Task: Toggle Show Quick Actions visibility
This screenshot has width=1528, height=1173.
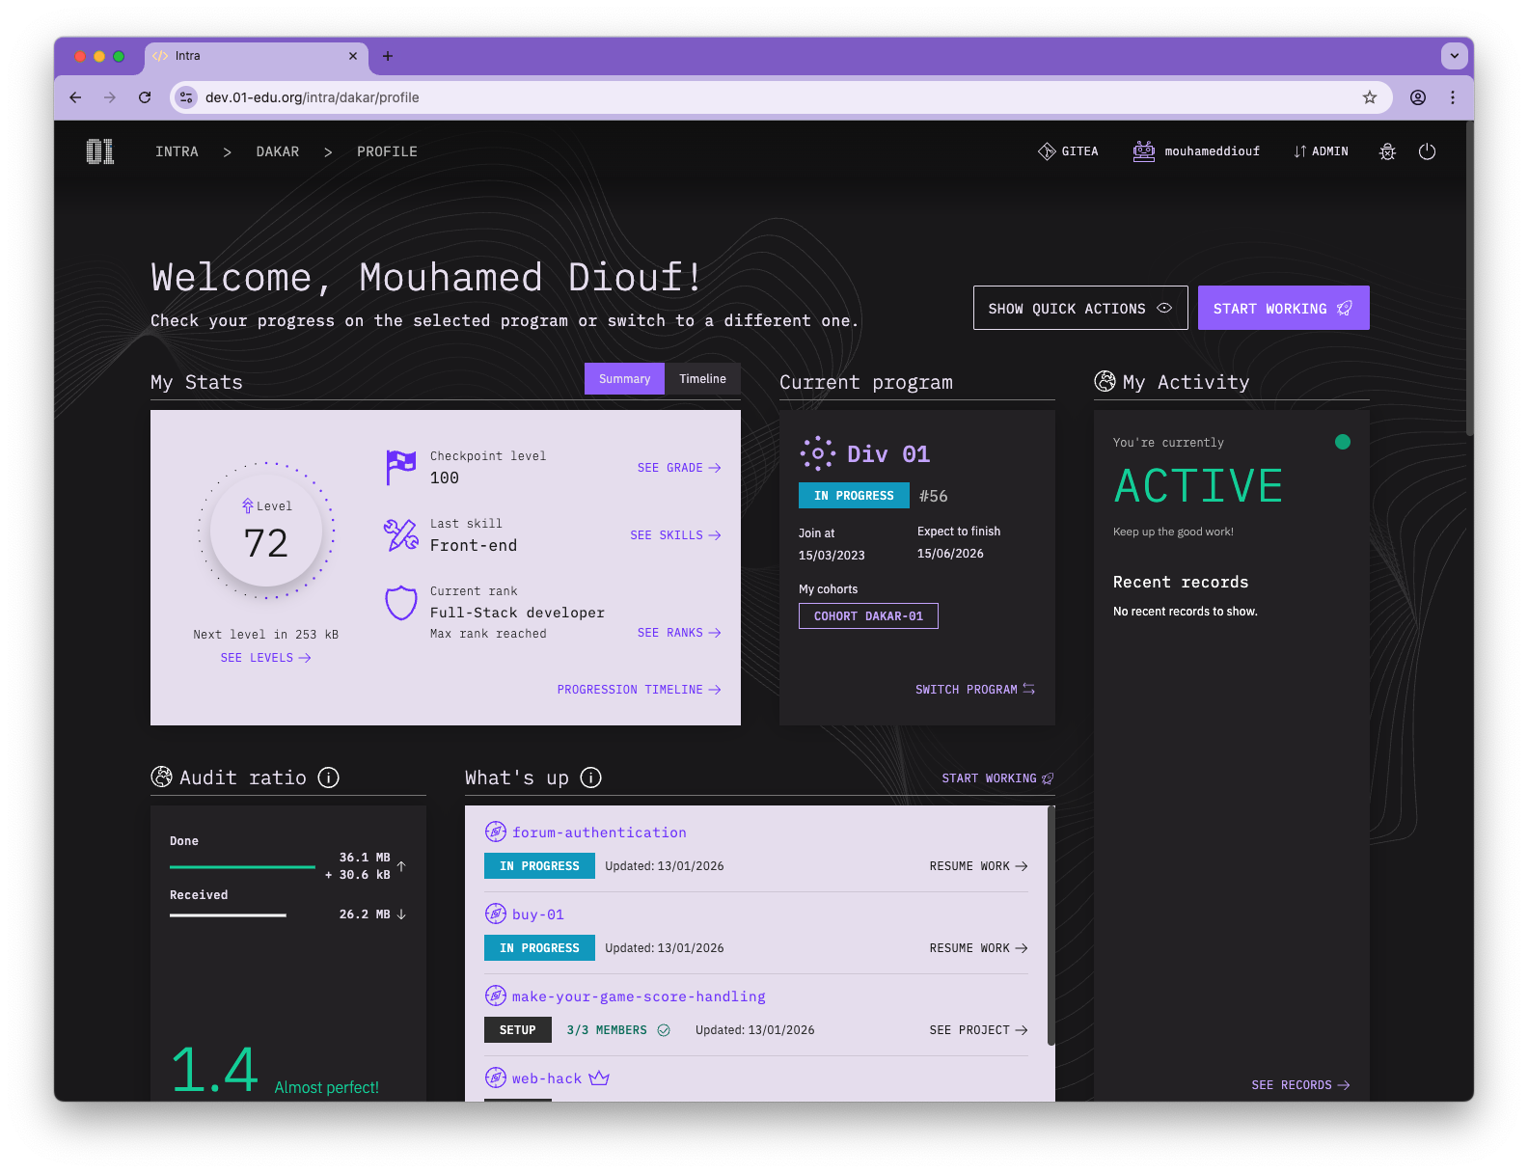Action: tap(1079, 309)
